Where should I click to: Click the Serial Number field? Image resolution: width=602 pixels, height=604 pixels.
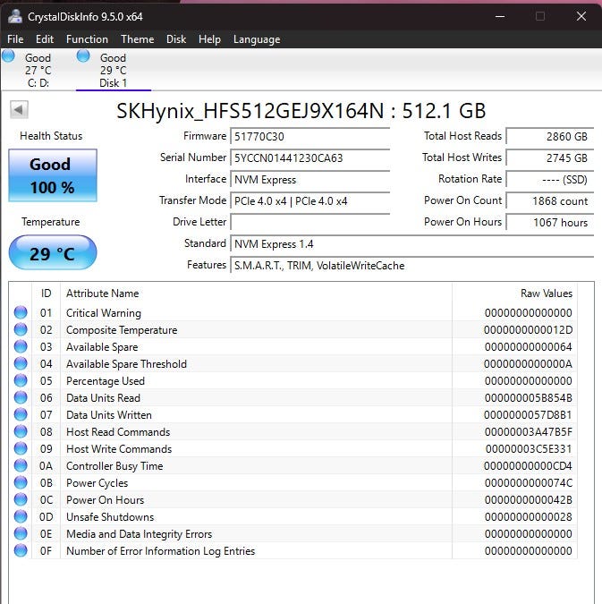(310, 158)
